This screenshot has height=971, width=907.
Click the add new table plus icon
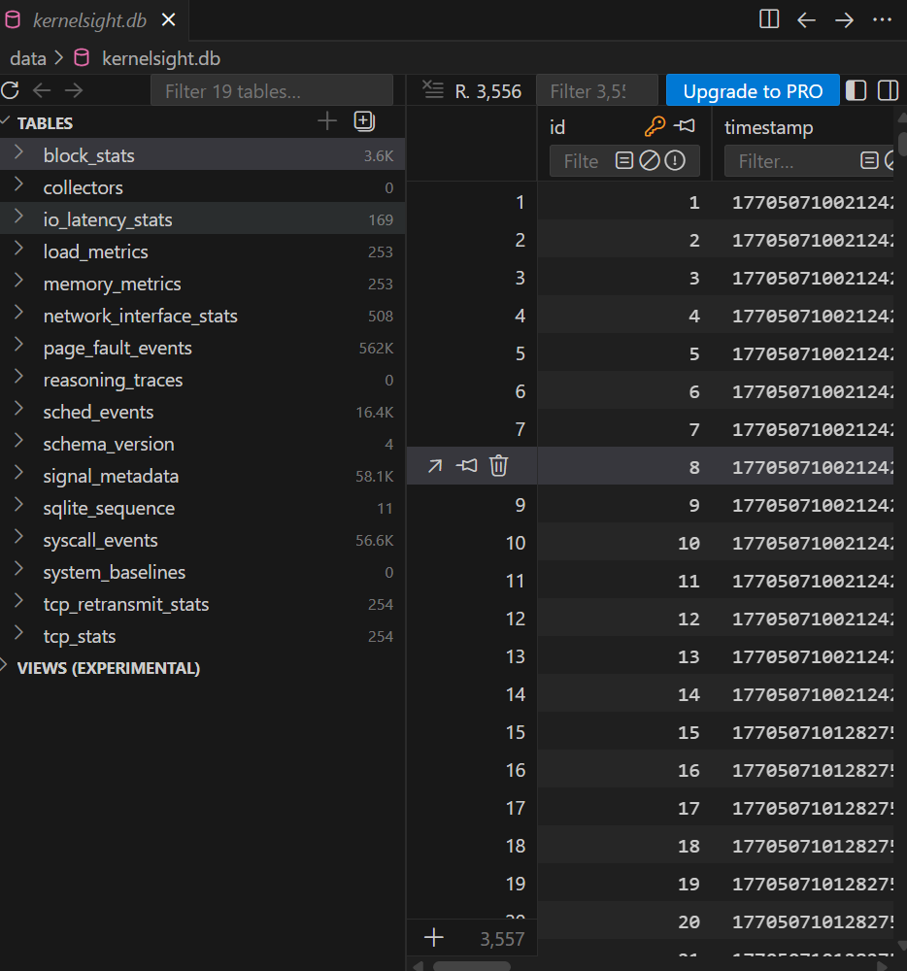point(327,121)
